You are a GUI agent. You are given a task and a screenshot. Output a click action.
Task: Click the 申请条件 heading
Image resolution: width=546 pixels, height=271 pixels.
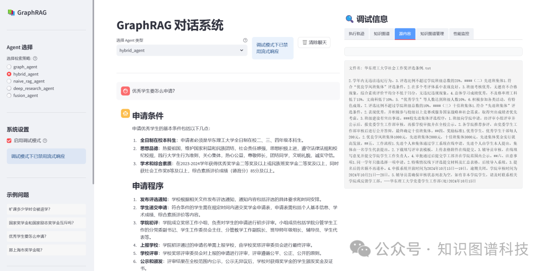point(148,116)
